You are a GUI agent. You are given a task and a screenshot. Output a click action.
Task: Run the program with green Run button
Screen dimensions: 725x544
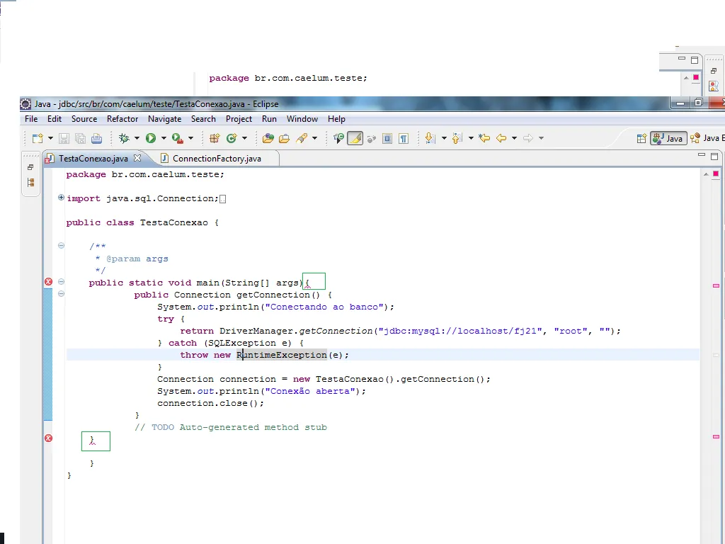(x=151, y=139)
